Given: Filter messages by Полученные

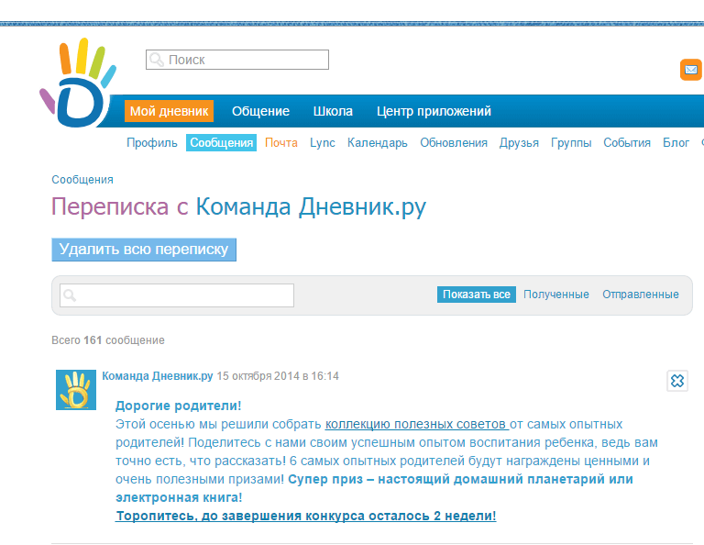Looking at the screenshot, I should click(x=555, y=295).
